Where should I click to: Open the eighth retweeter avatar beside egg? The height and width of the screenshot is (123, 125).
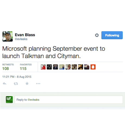[x=87, y=67]
